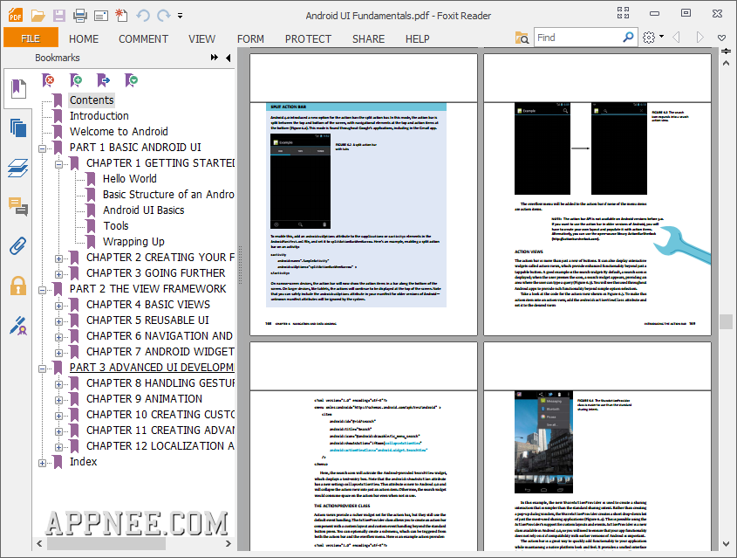Jump to Hello World bookmark

[x=130, y=179]
